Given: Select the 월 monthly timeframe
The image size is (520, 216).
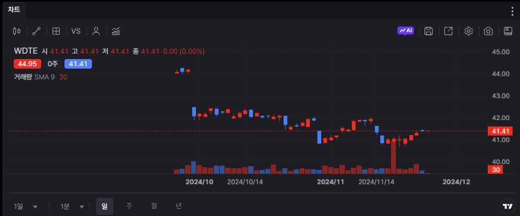Looking at the screenshot, I should tap(154, 206).
